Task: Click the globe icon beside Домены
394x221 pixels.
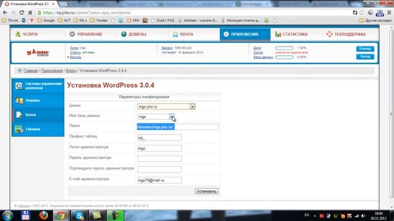Action: coord(124,34)
